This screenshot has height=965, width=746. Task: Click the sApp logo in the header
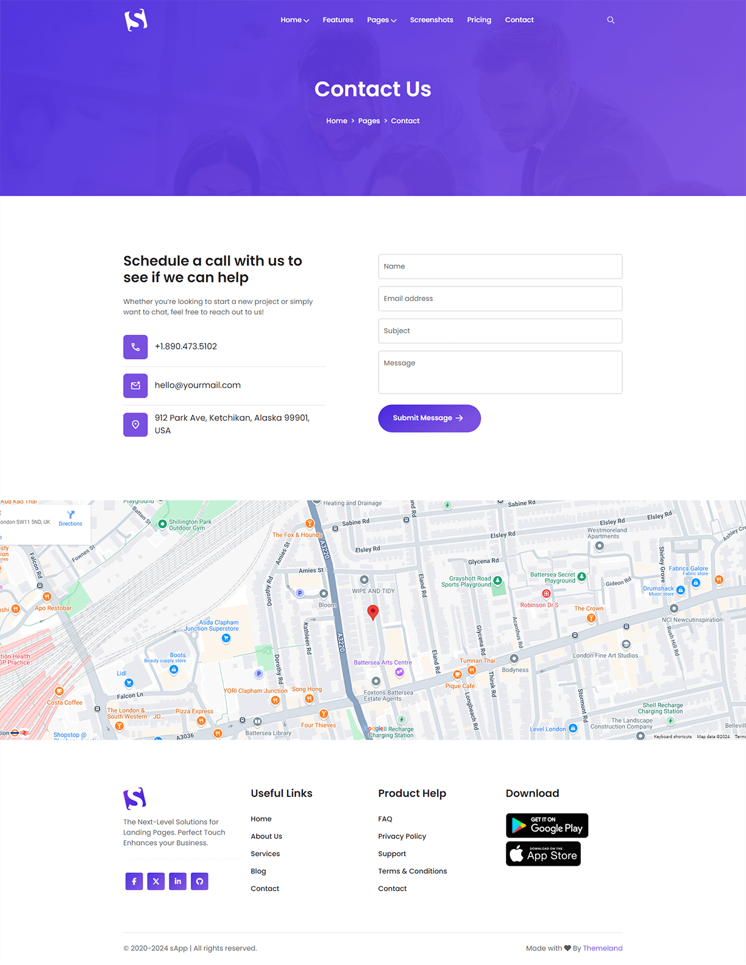pyautogui.click(x=136, y=20)
